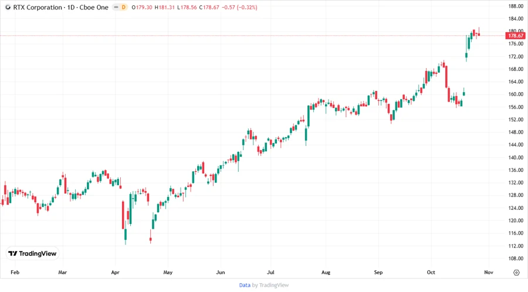Click the 172.00 price axis label
Image resolution: width=528 pixels, height=292 pixels.
coord(516,56)
